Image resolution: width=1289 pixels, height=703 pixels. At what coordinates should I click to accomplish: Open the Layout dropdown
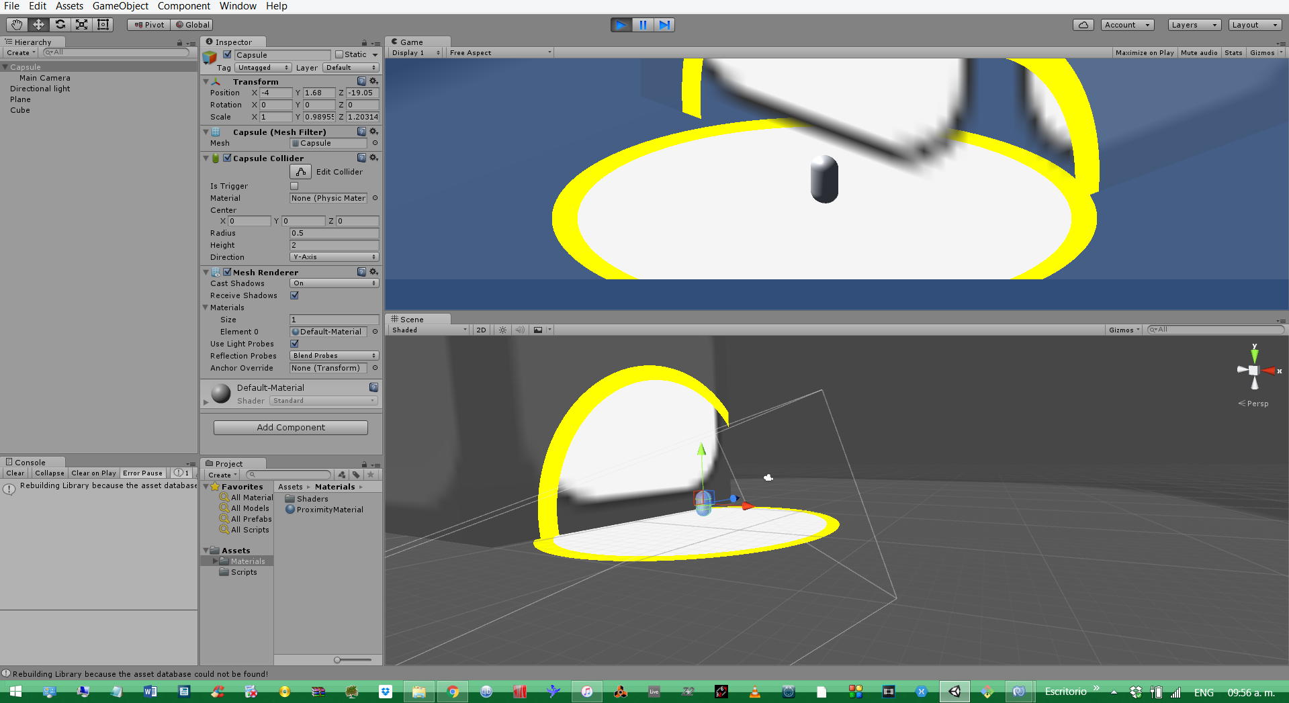coord(1255,25)
